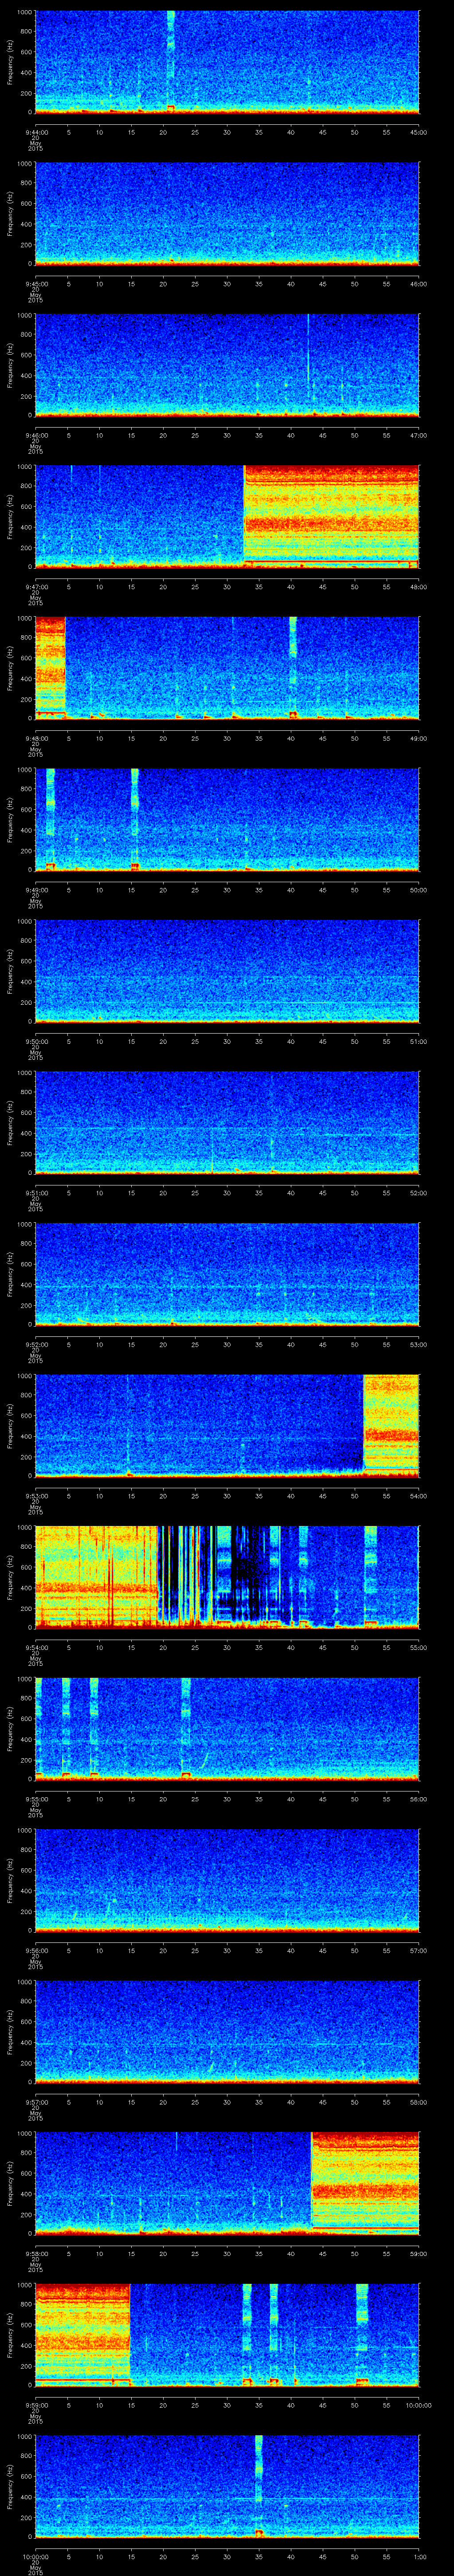The image size is (454, 2576).
Task: Click the 9:46:00 start time label
Action: coord(36,435)
